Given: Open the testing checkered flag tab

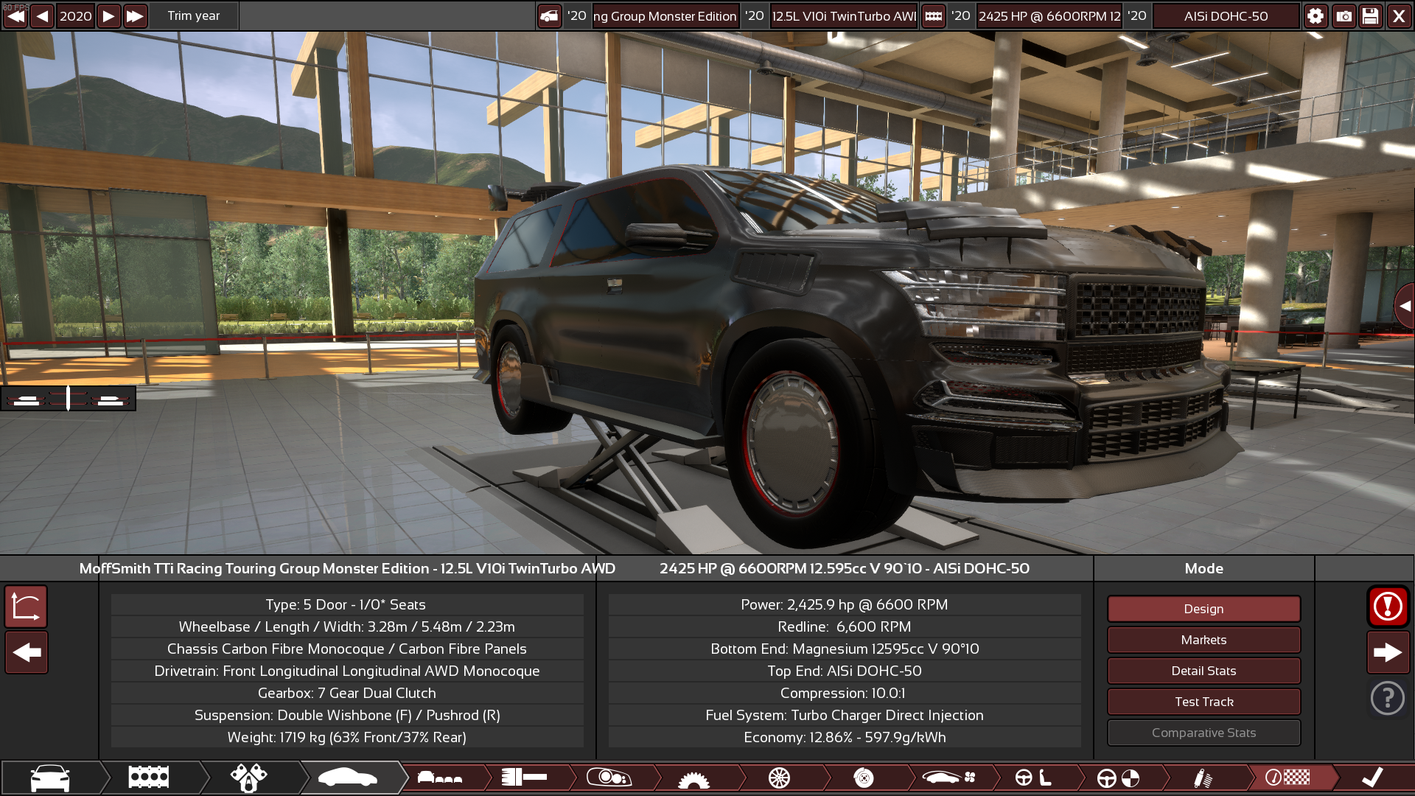Looking at the screenshot, I should (x=1288, y=778).
